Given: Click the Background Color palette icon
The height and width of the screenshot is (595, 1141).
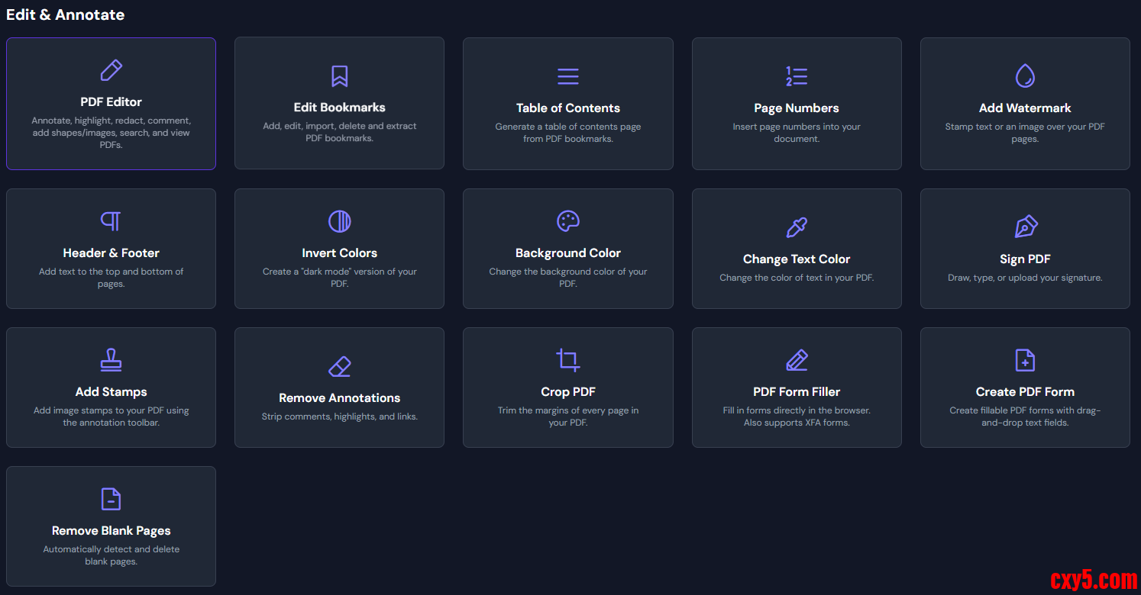Looking at the screenshot, I should 567,221.
